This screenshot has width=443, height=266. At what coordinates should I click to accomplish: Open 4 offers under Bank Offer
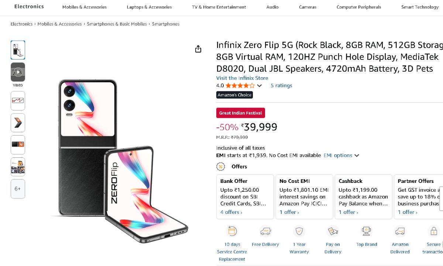click(231, 212)
